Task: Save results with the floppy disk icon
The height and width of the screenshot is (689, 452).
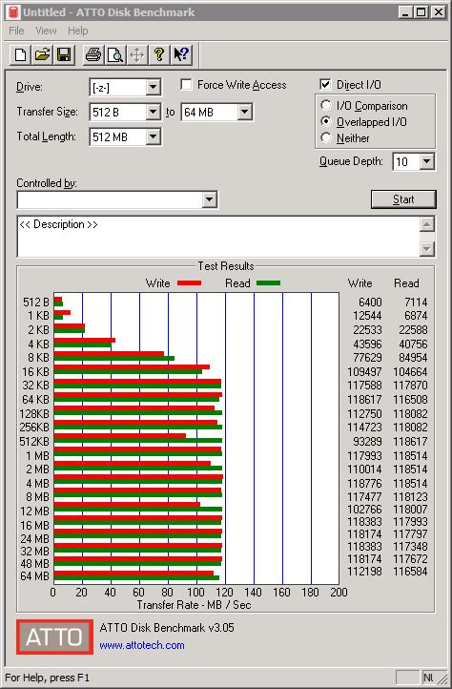Action: 64,55
